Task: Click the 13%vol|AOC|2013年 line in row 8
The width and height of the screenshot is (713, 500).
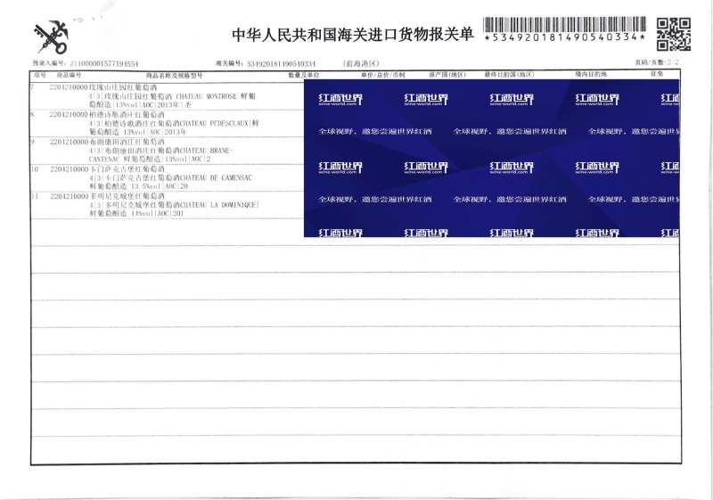Action: point(138,132)
